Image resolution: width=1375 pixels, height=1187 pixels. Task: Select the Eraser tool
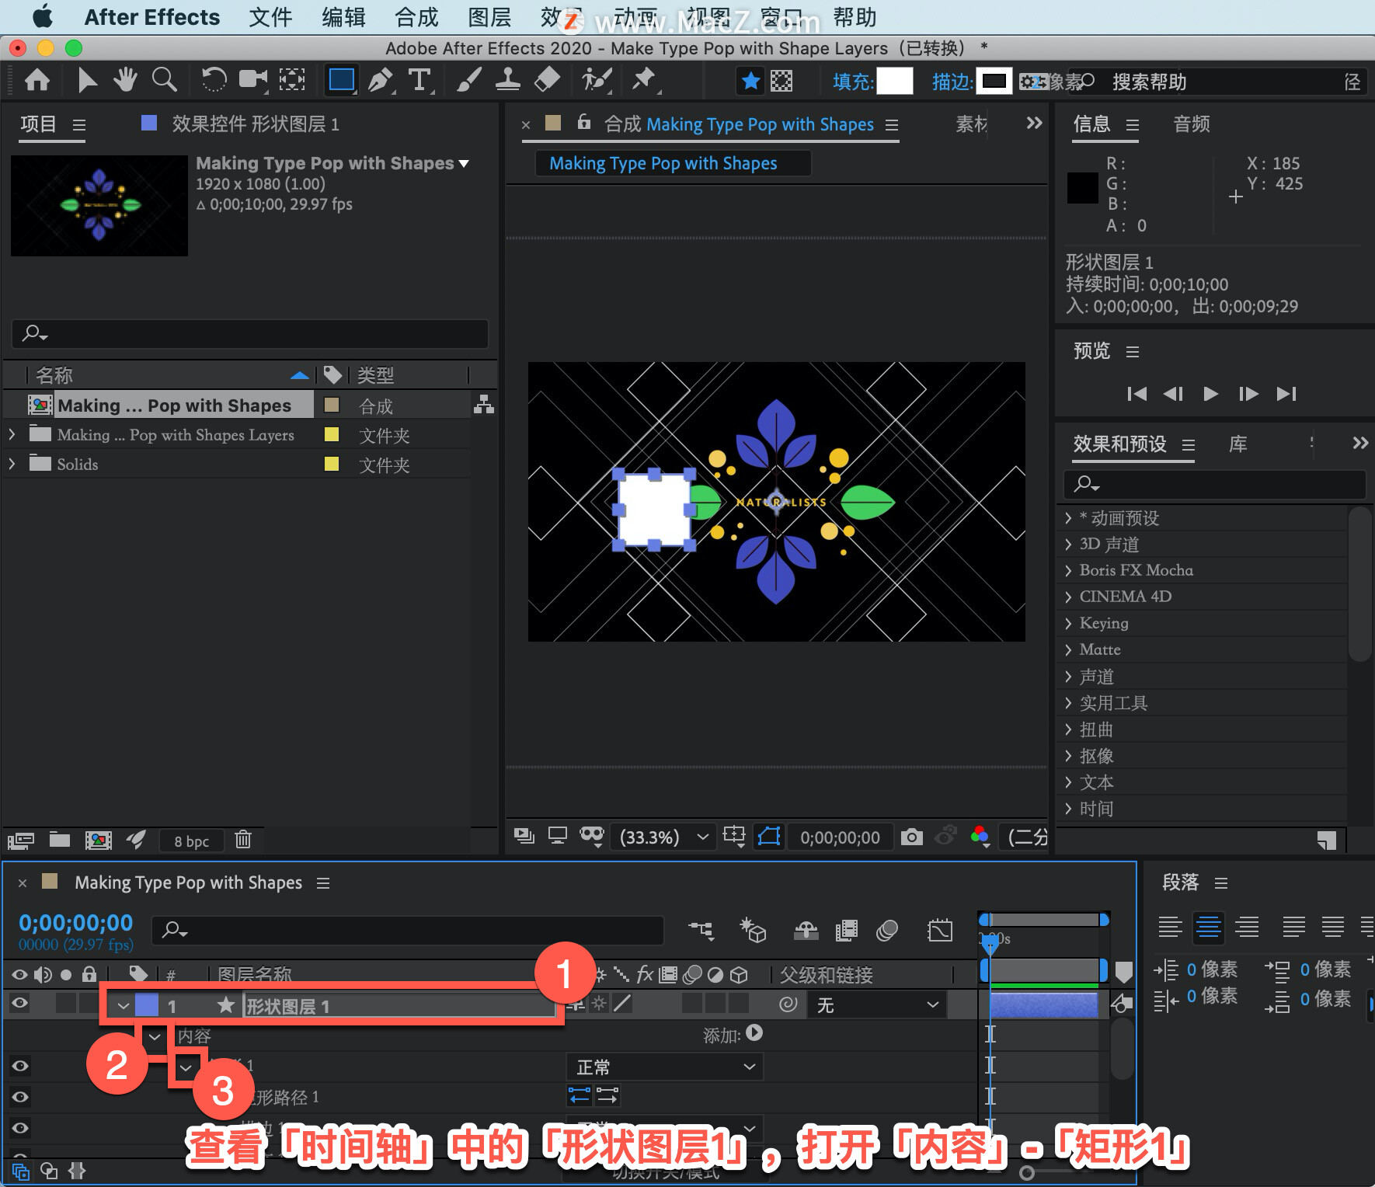tap(547, 80)
